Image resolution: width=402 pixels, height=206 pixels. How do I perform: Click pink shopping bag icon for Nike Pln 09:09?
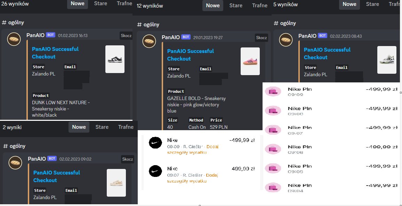click(273, 91)
